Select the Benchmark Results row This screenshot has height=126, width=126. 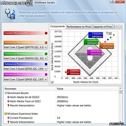(x=61, y=93)
